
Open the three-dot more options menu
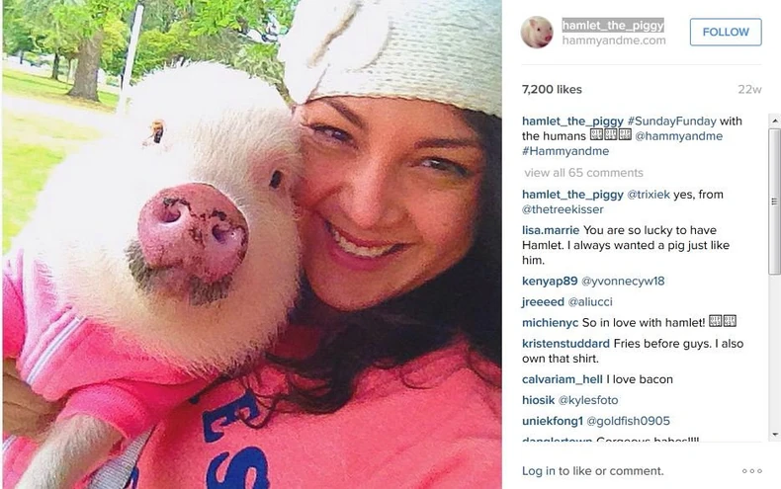coord(751,471)
